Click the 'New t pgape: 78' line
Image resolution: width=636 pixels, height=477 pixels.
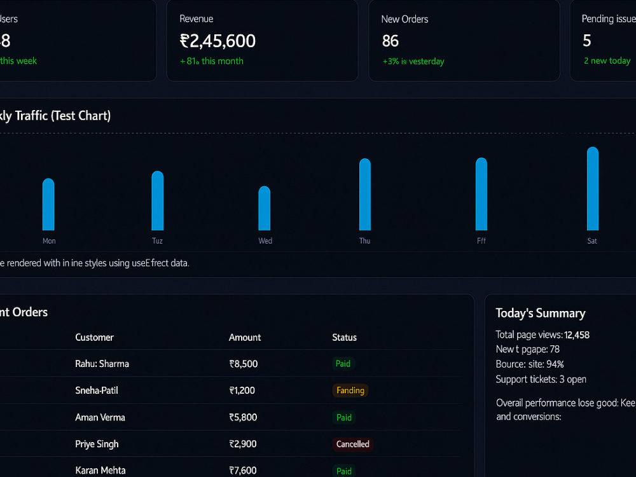tap(528, 349)
